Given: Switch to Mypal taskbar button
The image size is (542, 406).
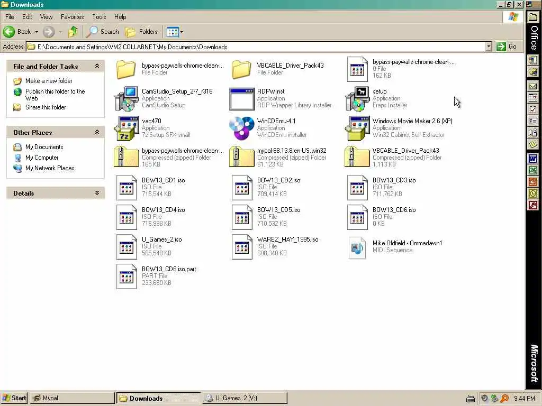Looking at the screenshot, I should point(71,398).
